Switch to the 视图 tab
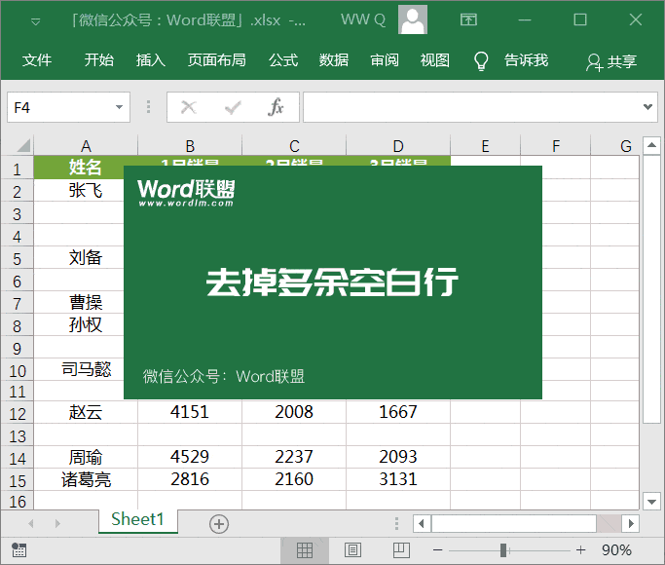The height and width of the screenshot is (565, 665). click(x=434, y=60)
